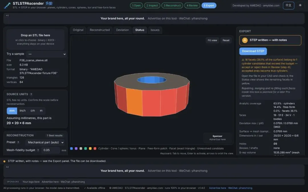The width and height of the screenshot is (308, 192).
Task: Click the yellow Facet legend swatch
Action: pos(90,148)
